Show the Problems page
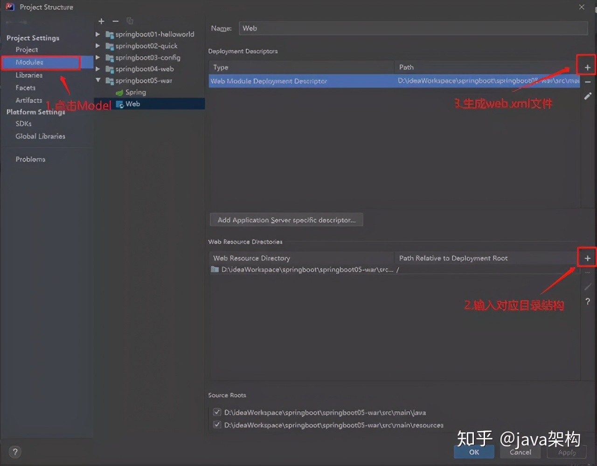Image resolution: width=597 pixels, height=466 pixels. pos(30,159)
